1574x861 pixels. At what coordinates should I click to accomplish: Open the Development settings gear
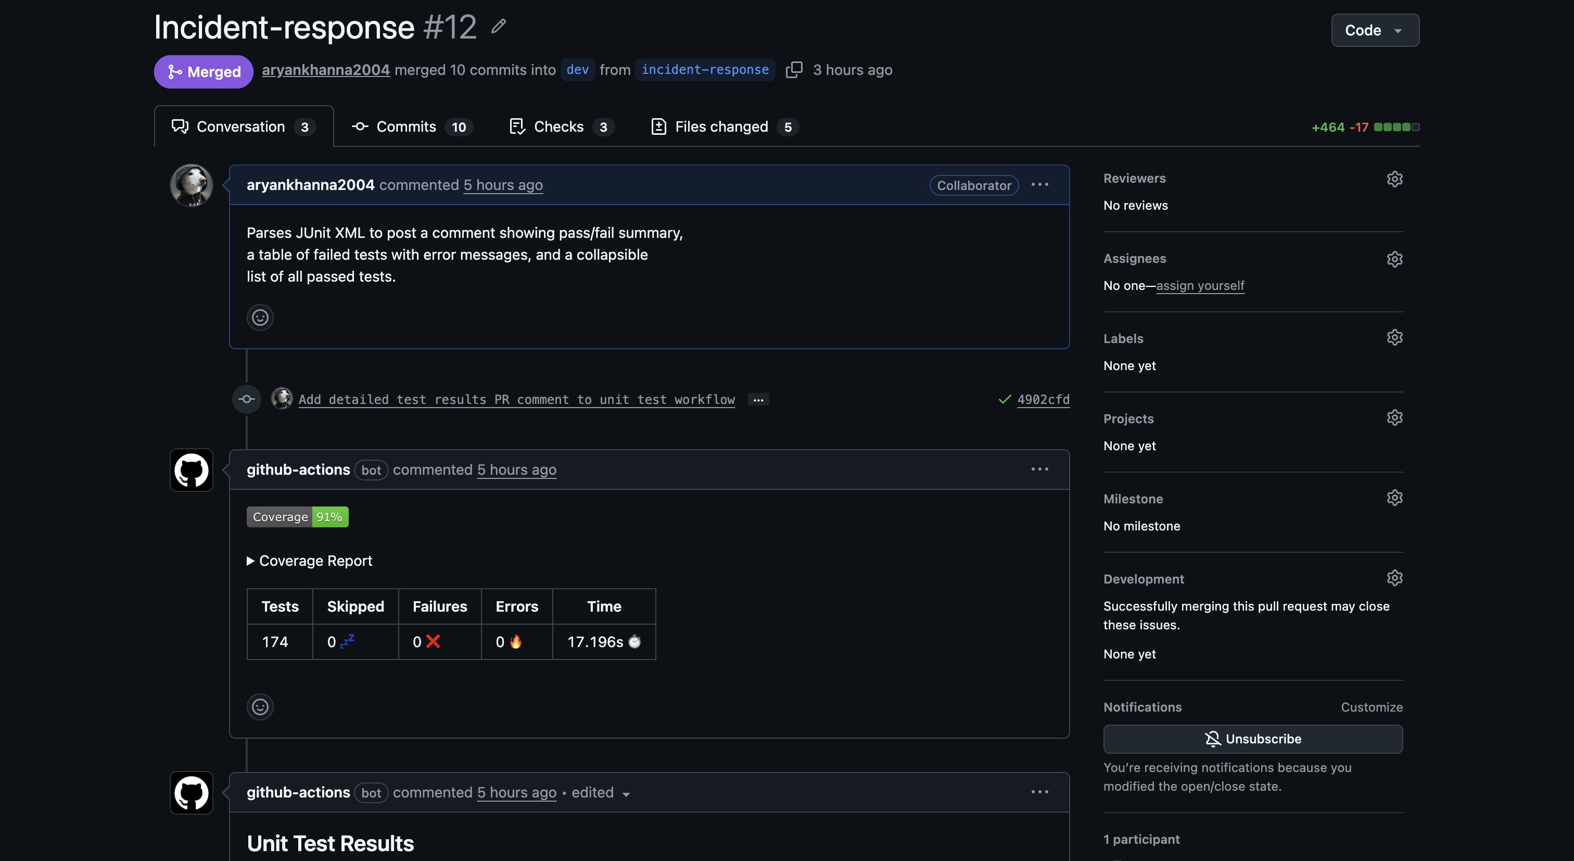coord(1395,577)
